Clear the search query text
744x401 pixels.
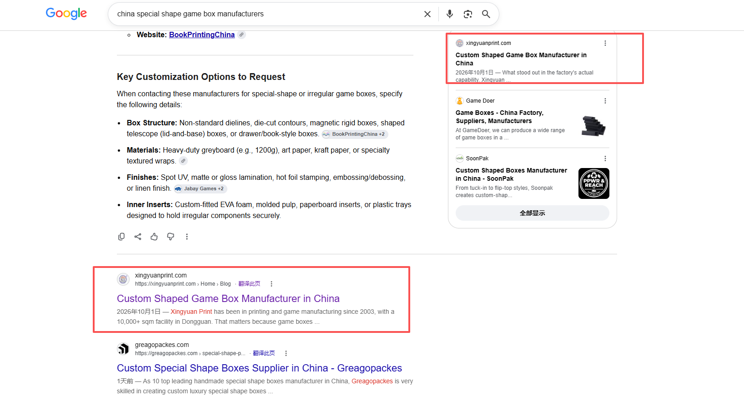(x=427, y=14)
